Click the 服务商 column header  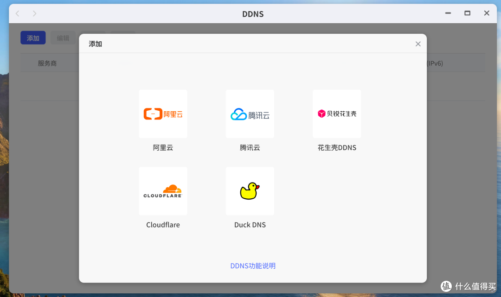(x=47, y=63)
